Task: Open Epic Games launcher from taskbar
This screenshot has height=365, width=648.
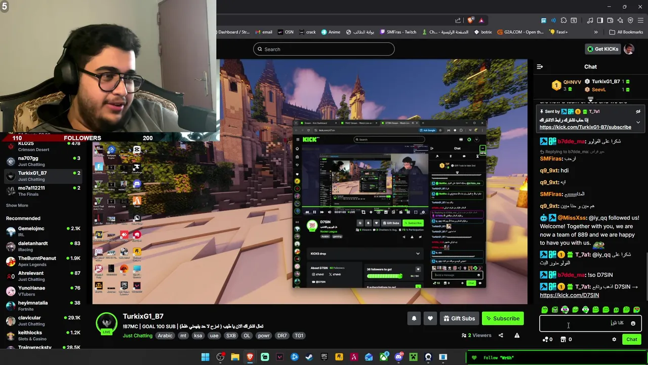Action: pyautogui.click(x=324, y=357)
